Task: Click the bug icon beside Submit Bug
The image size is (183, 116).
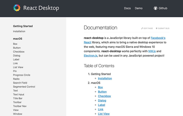Action: pos(157,28)
